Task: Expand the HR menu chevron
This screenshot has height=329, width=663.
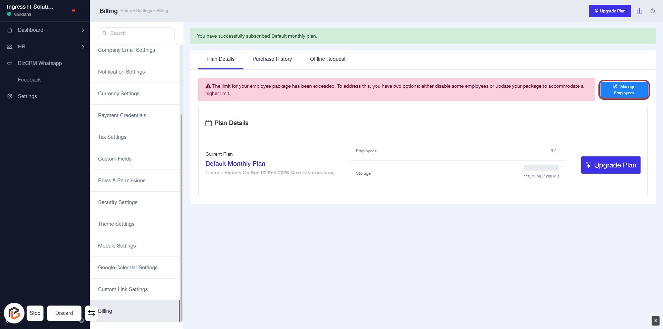Action: pyautogui.click(x=83, y=47)
